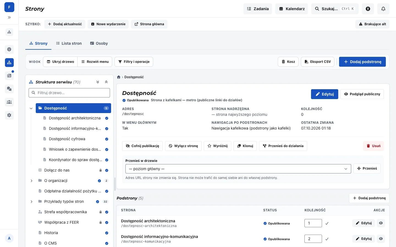
Task: Open the Kosz trash
Action: (288, 62)
